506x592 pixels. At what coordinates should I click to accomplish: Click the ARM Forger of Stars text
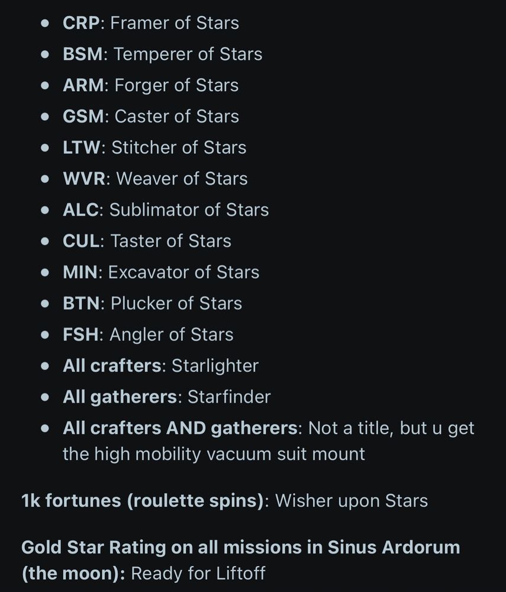click(150, 85)
